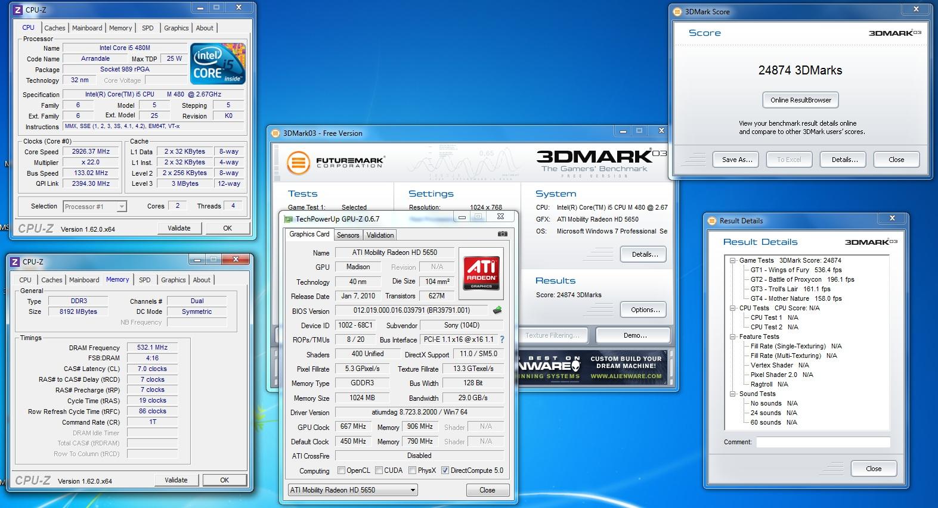This screenshot has width=938, height=508.
Task: Click Save As in 3DMark Score window
Action: tap(737, 160)
